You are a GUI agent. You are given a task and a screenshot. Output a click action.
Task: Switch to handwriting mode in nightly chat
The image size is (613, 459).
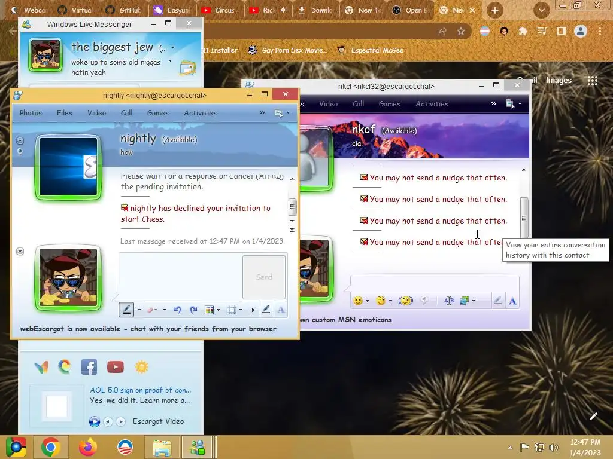click(266, 310)
